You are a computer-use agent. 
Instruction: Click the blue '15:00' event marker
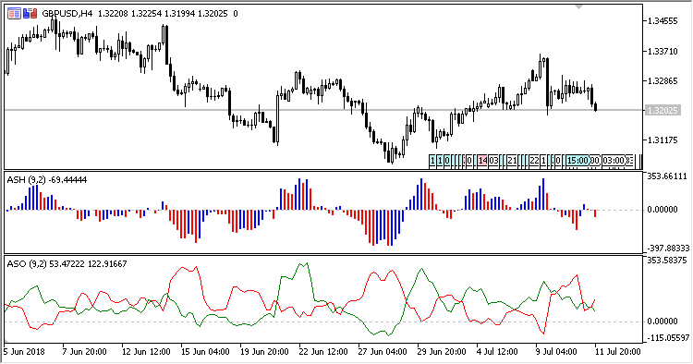[x=577, y=161]
